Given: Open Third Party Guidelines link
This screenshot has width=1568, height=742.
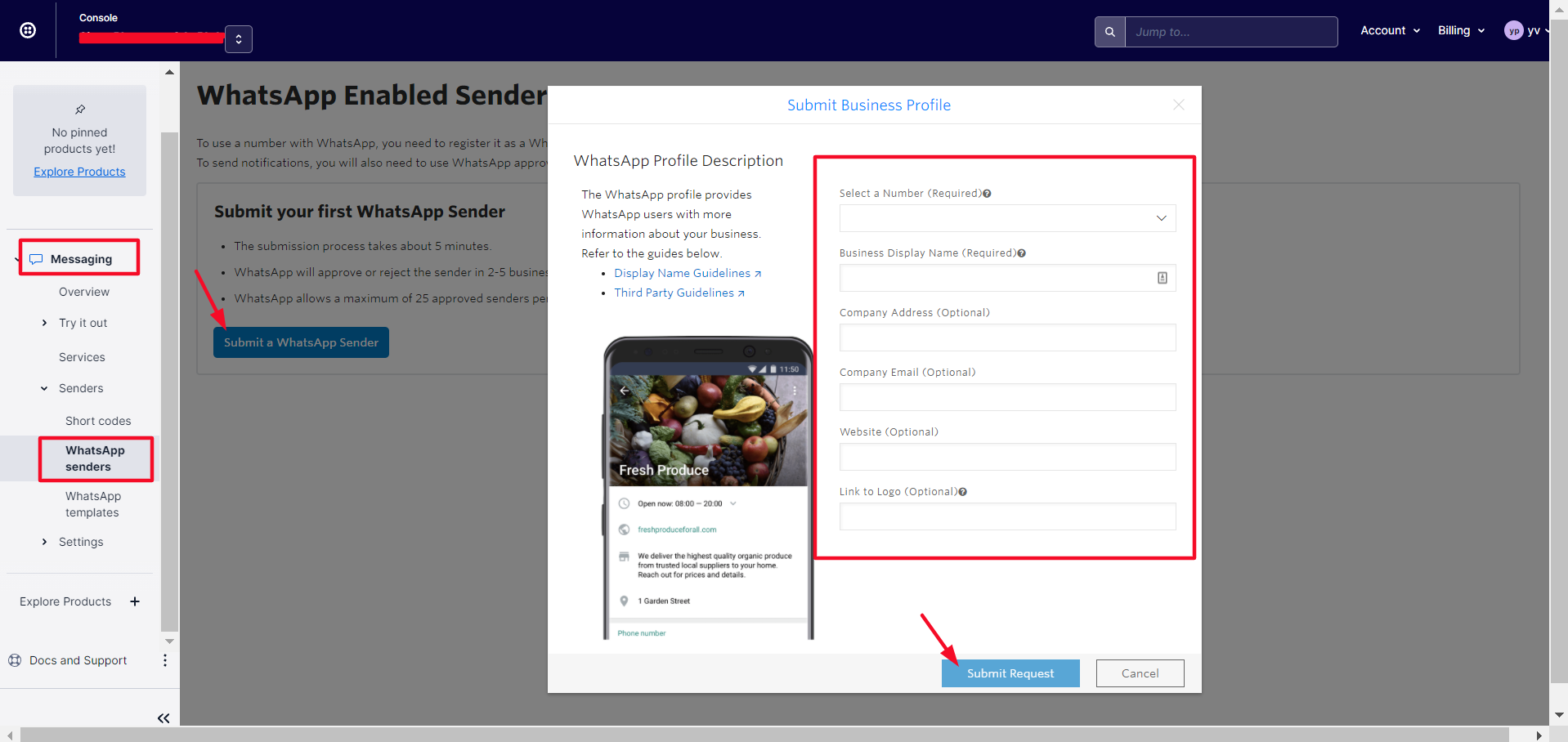Looking at the screenshot, I should point(679,293).
